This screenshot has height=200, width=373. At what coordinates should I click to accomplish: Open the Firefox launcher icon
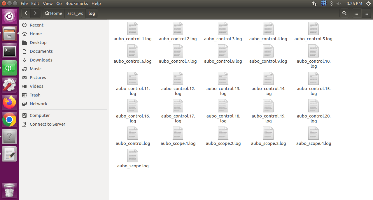[x=10, y=102]
